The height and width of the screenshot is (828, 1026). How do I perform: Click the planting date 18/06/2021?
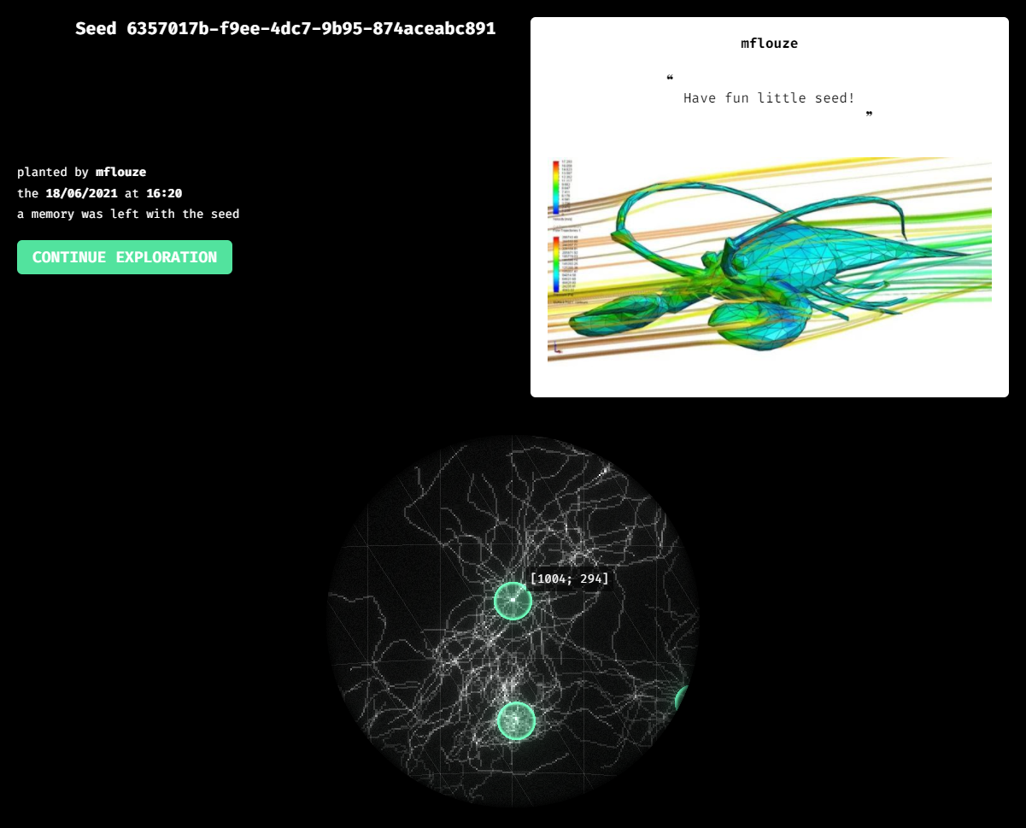tap(81, 193)
